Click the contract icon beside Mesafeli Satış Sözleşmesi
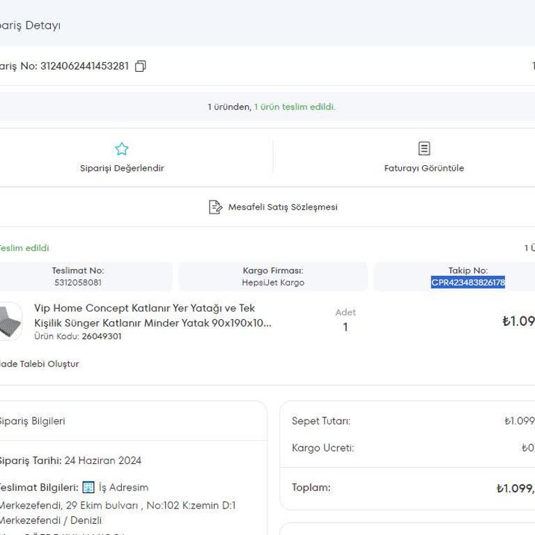This screenshot has width=535, height=535. coord(215,207)
